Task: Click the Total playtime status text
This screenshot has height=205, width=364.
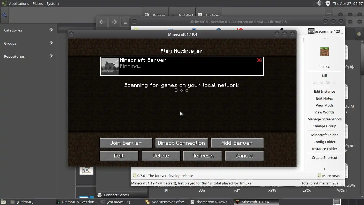Action: 320,183
